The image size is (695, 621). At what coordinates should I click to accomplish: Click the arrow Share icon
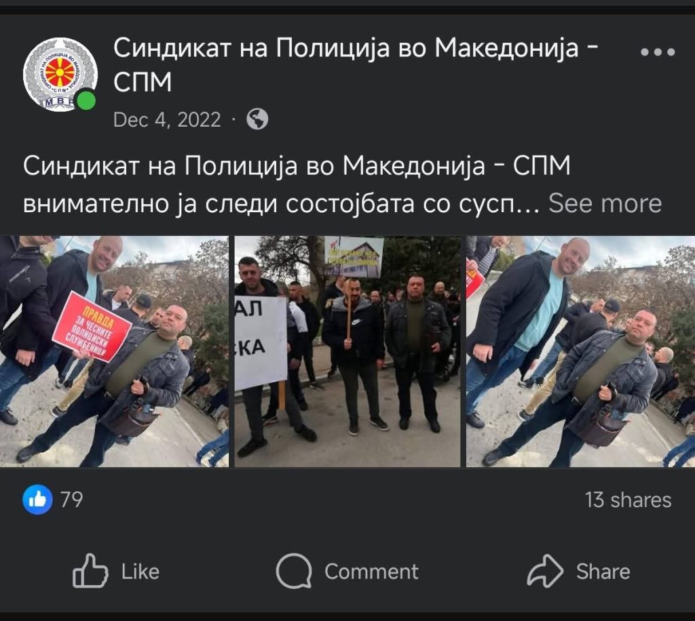(545, 571)
